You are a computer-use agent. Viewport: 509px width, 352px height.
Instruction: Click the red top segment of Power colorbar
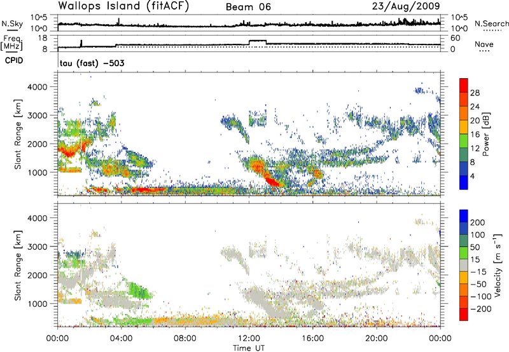(464, 85)
